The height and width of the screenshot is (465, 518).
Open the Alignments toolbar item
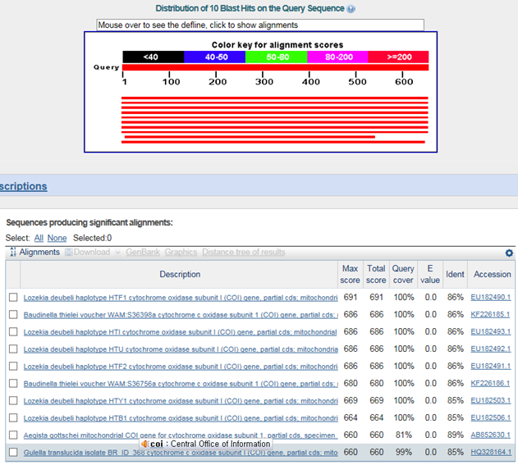coord(39,252)
